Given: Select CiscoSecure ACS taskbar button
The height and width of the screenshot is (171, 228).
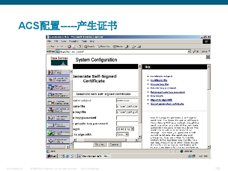Looking at the screenshot, I should click(94, 156).
